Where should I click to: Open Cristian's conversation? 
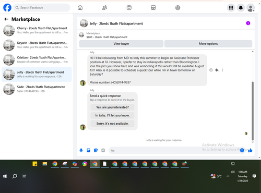37,59
